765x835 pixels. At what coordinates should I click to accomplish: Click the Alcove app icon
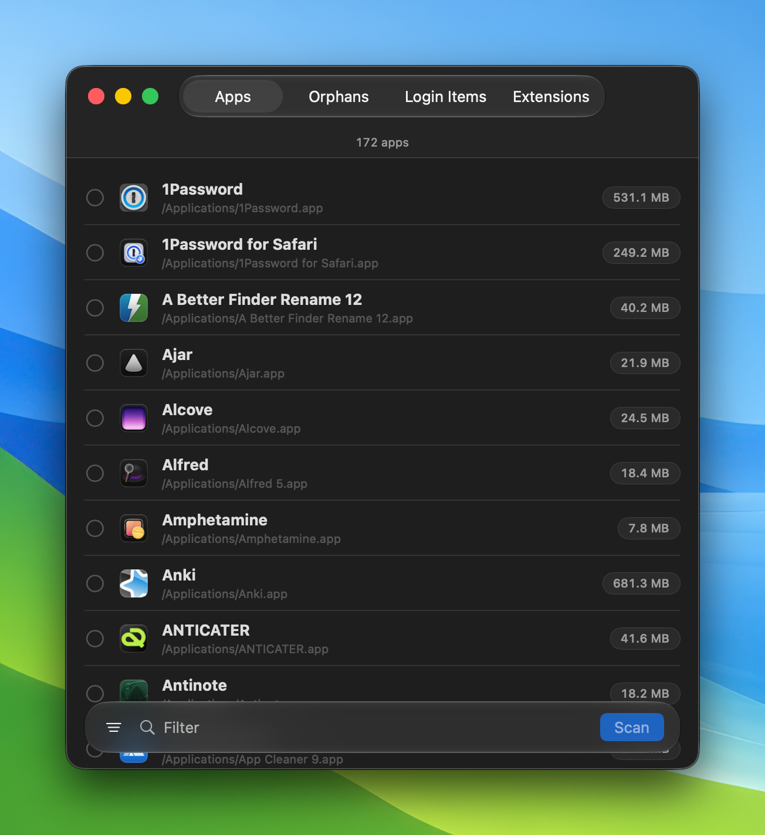134,418
